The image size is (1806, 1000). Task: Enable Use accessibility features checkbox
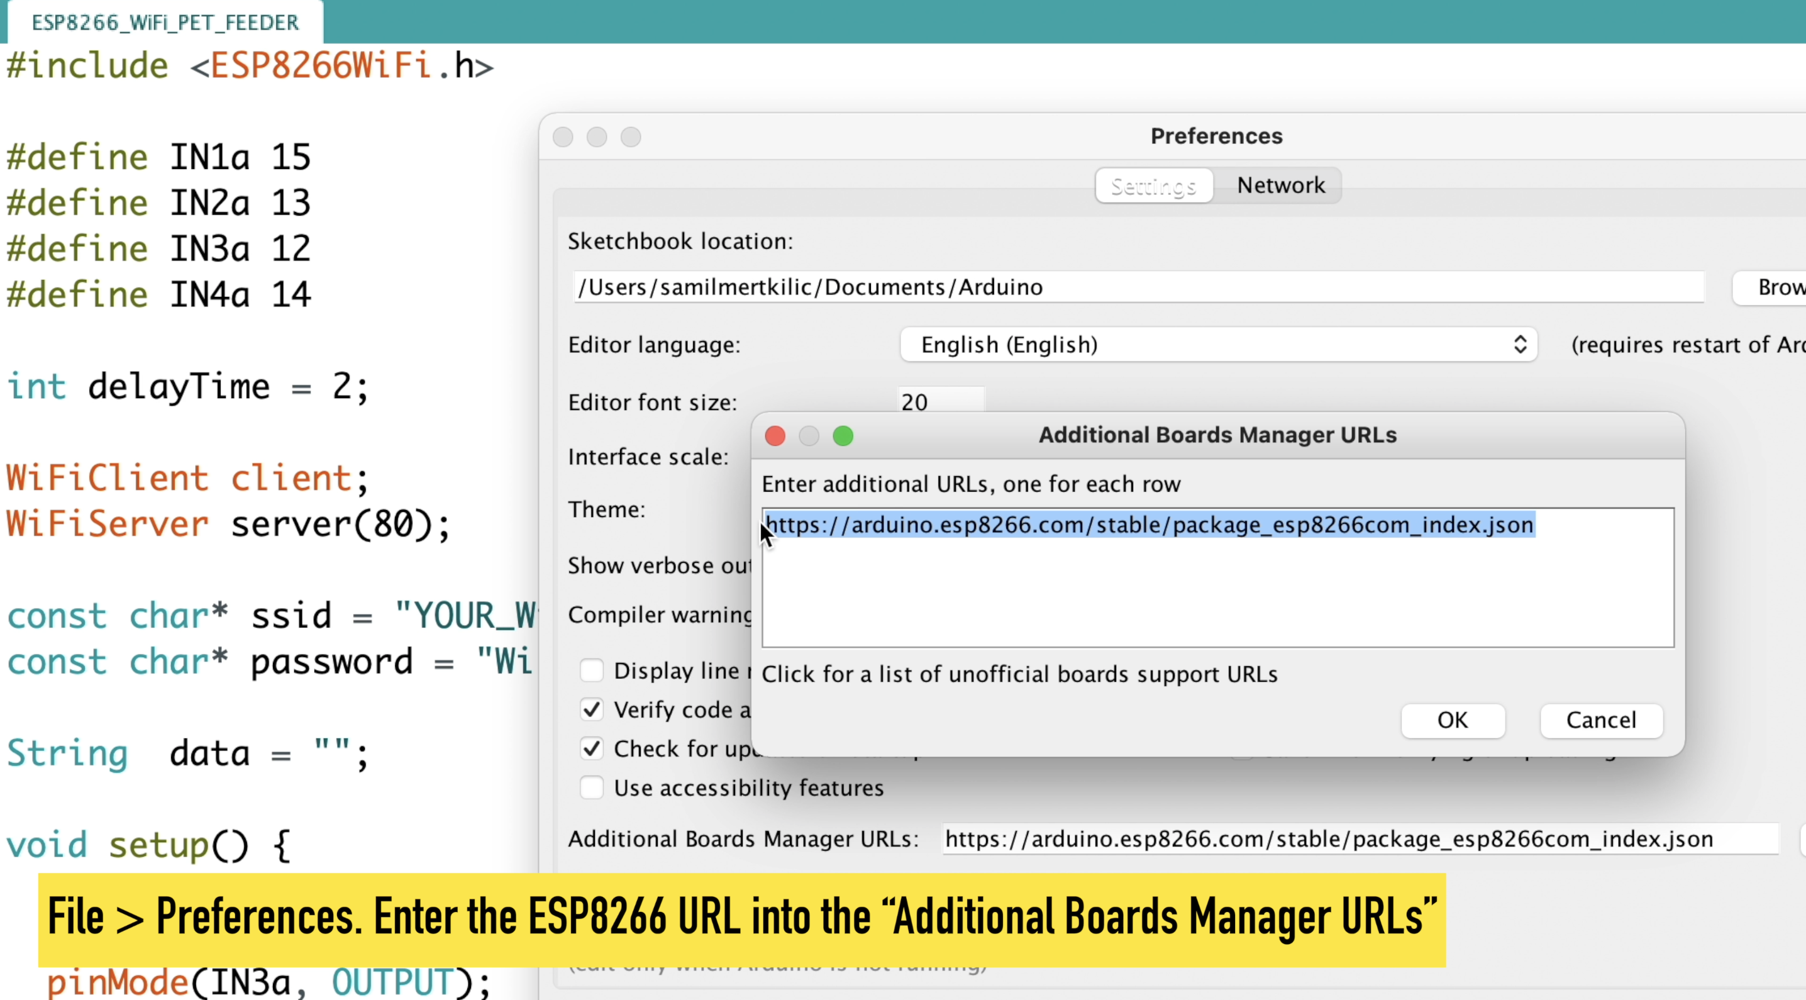[x=592, y=787]
